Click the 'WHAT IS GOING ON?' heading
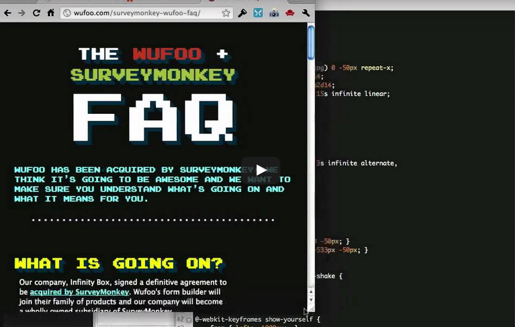The height and width of the screenshot is (327, 515). tap(119, 263)
